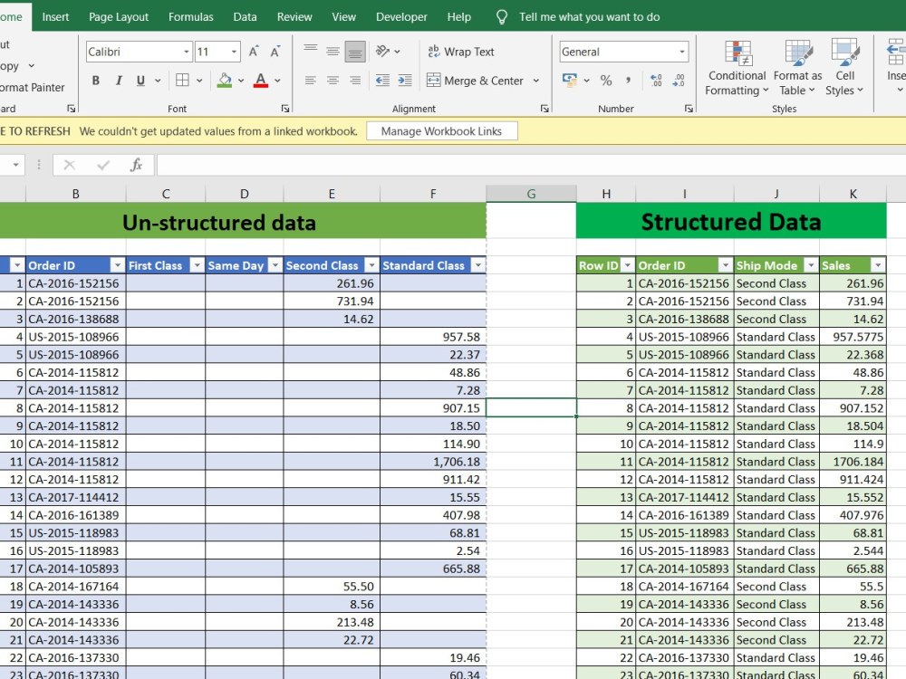This screenshot has height=679, width=906.
Task: Apply the yellow Fill Color swatch
Action: (x=224, y=81)
